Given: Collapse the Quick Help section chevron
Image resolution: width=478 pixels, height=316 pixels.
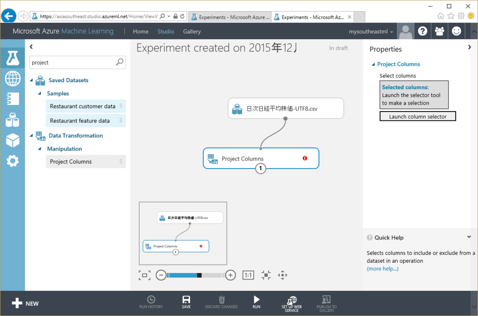Looking at the screenshot, I should [469, 237].
